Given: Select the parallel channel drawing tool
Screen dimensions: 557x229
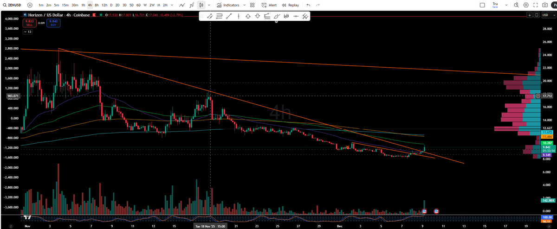Looking at the screenshot, I should click(x=219, y=16).
